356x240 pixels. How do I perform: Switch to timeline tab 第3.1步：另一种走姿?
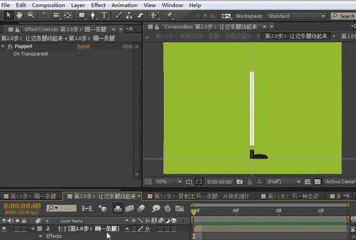(292, 196)
